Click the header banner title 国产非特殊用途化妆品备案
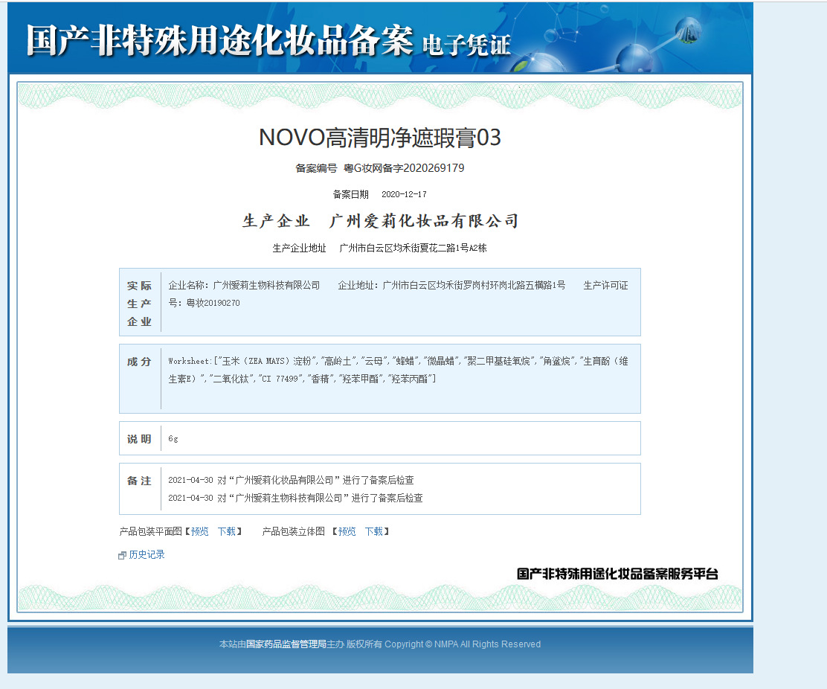The image size is (827, 689). pos(220,40)
